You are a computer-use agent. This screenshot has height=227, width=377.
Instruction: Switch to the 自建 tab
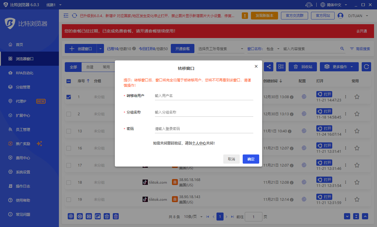pyautogui.click(x=90, y=67)
